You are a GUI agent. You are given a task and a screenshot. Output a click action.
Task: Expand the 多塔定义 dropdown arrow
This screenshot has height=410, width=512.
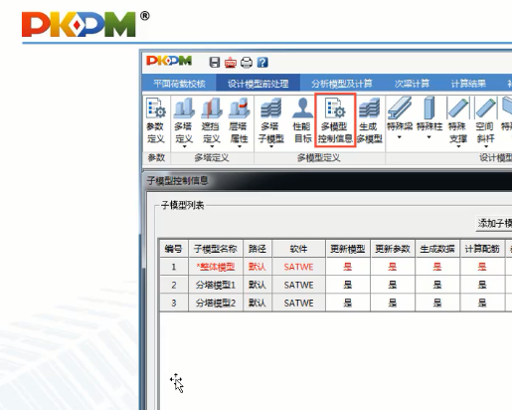[x=184, y=146]
